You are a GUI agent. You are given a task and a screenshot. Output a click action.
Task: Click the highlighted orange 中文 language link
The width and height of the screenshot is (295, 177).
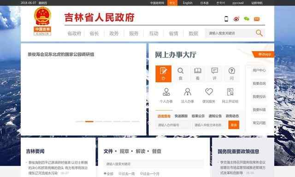(172, 3)
